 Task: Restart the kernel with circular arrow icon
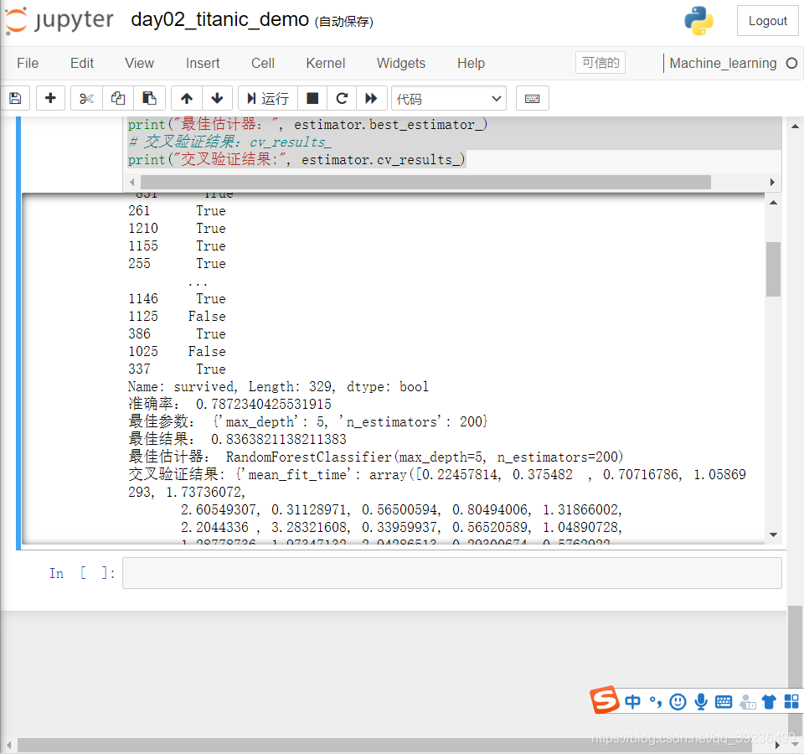tap(342, 98)
